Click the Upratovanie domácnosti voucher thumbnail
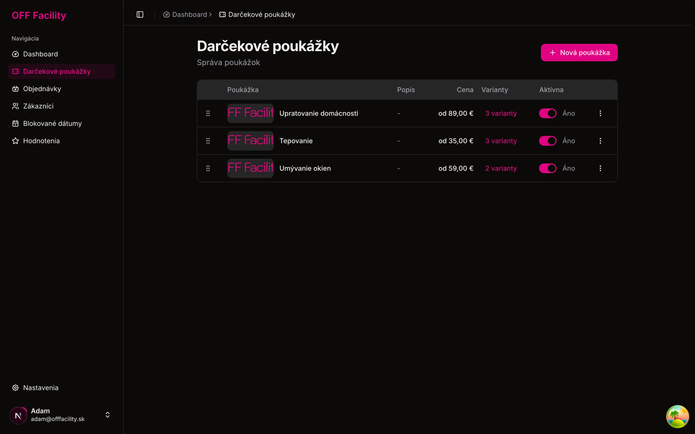 tap(250, 113)
